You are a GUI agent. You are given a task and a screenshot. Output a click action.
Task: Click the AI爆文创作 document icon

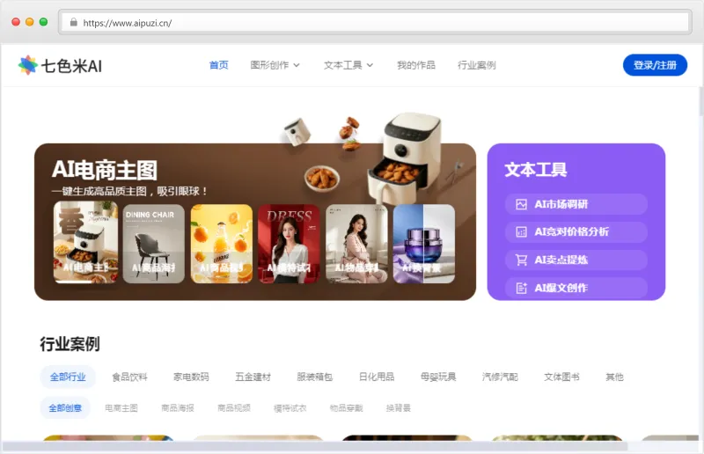(521, 288)
